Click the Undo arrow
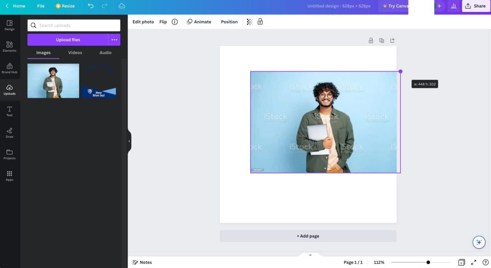This screenshot has width=491, height=268. point(91,6)
